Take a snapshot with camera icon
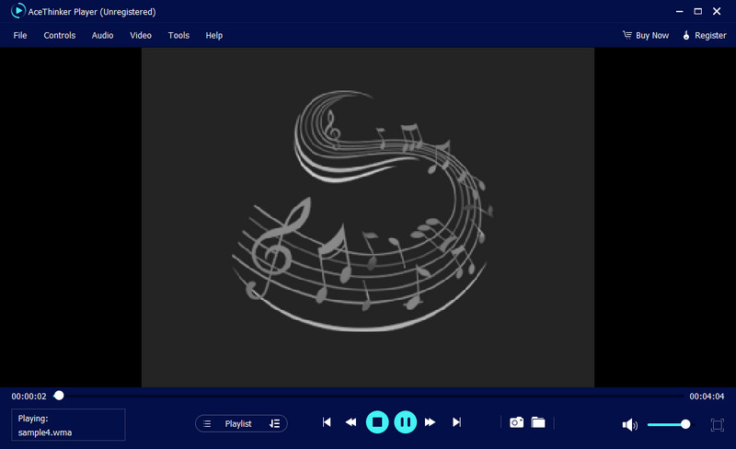736x449 pixels. (516, 422)
